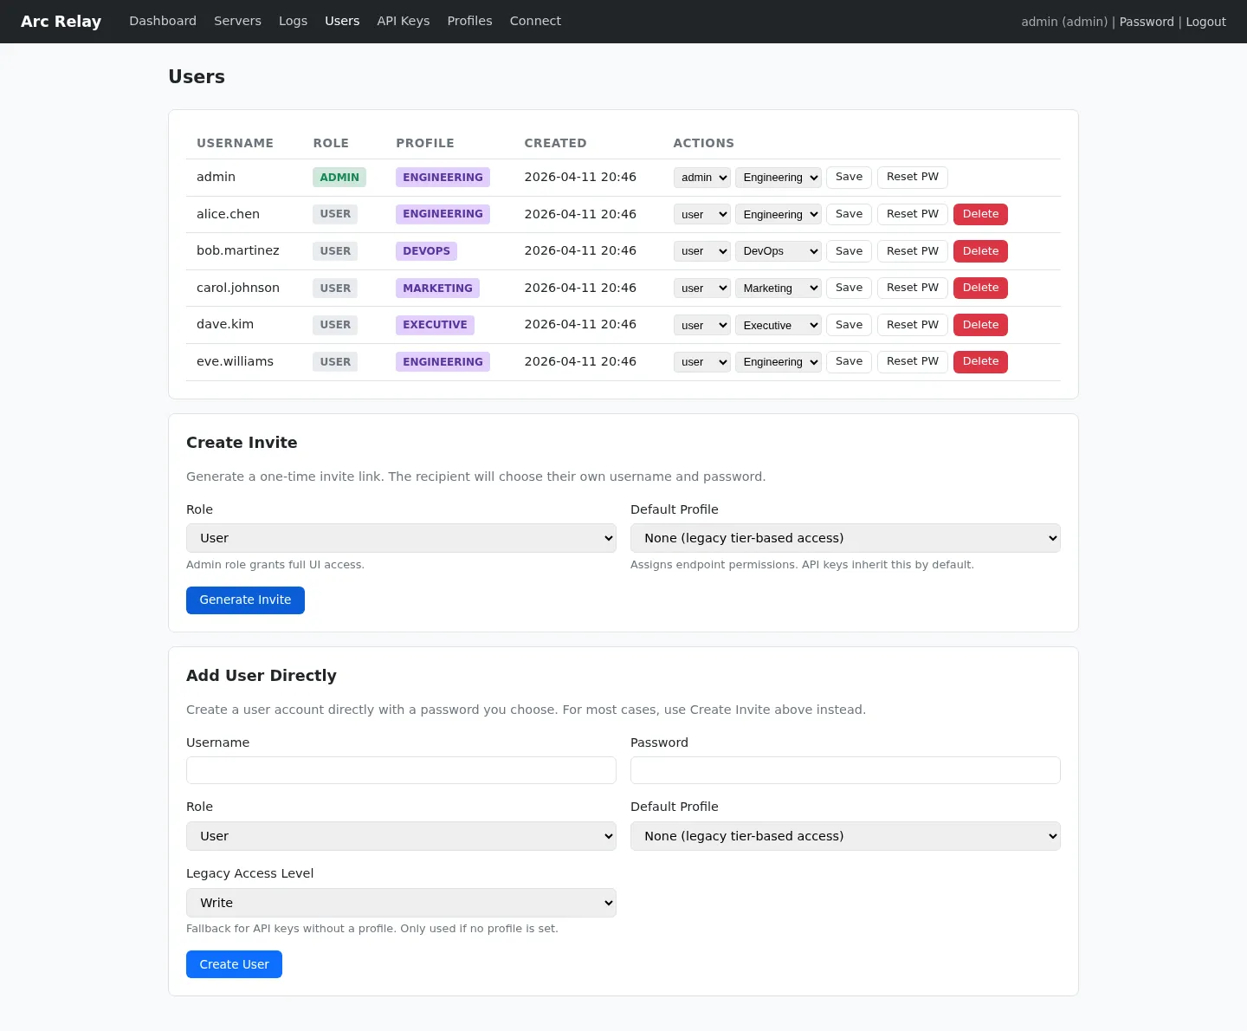Click the EXECUTIVE profile badge

point(435,325)
